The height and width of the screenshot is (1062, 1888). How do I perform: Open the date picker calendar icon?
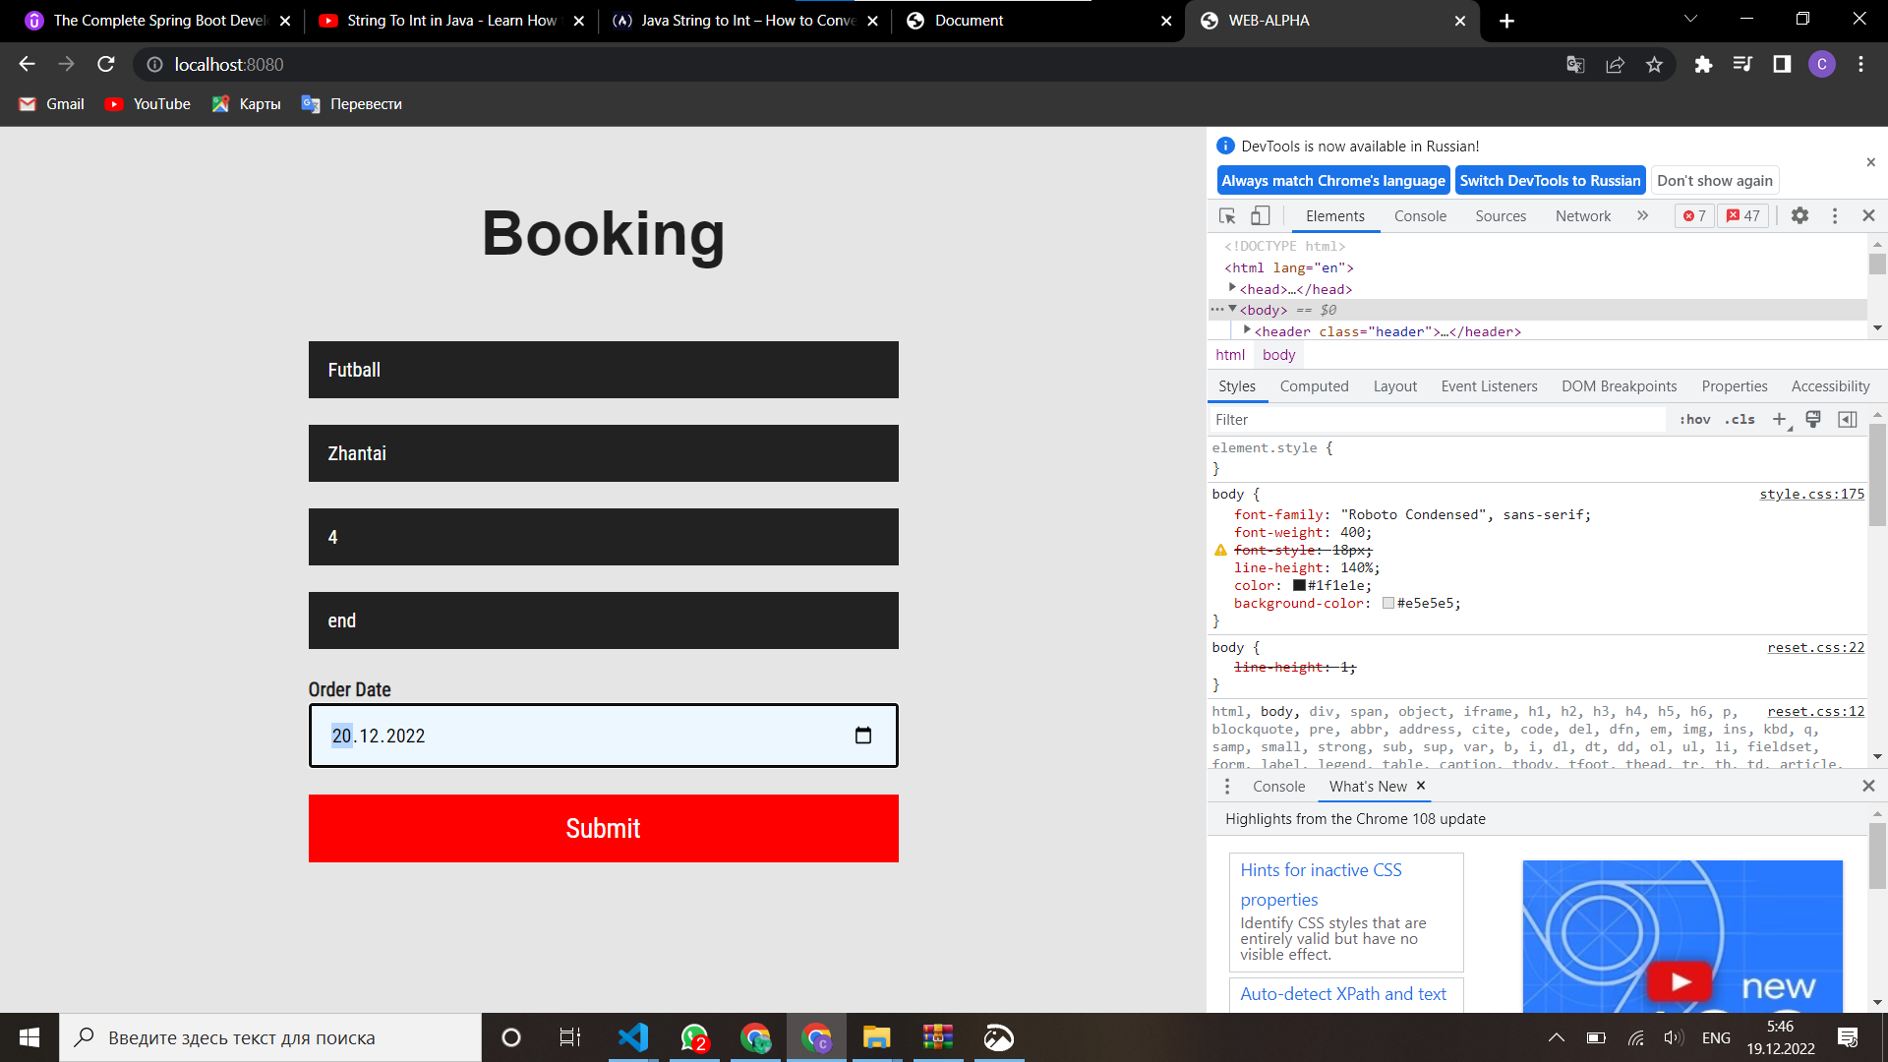tap(863, 736)
